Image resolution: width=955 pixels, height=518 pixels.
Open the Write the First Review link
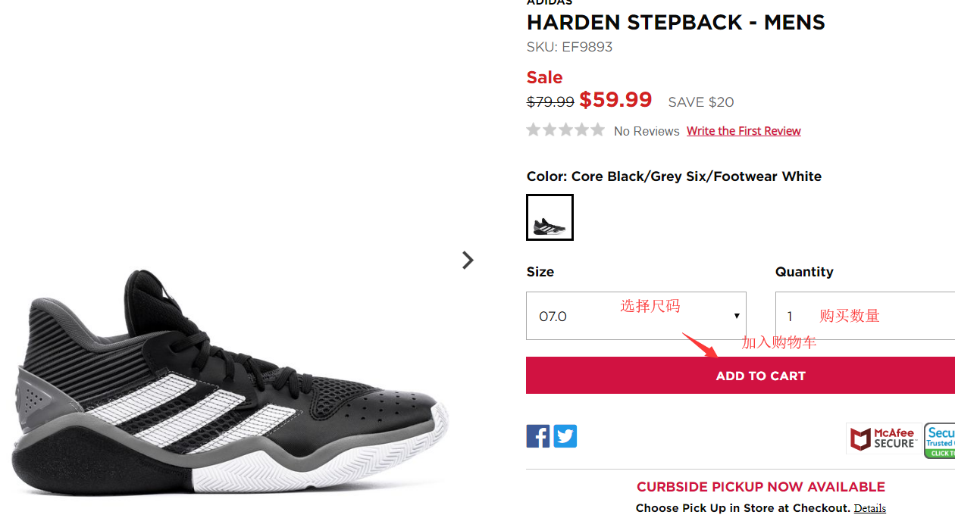coord(744,131)
